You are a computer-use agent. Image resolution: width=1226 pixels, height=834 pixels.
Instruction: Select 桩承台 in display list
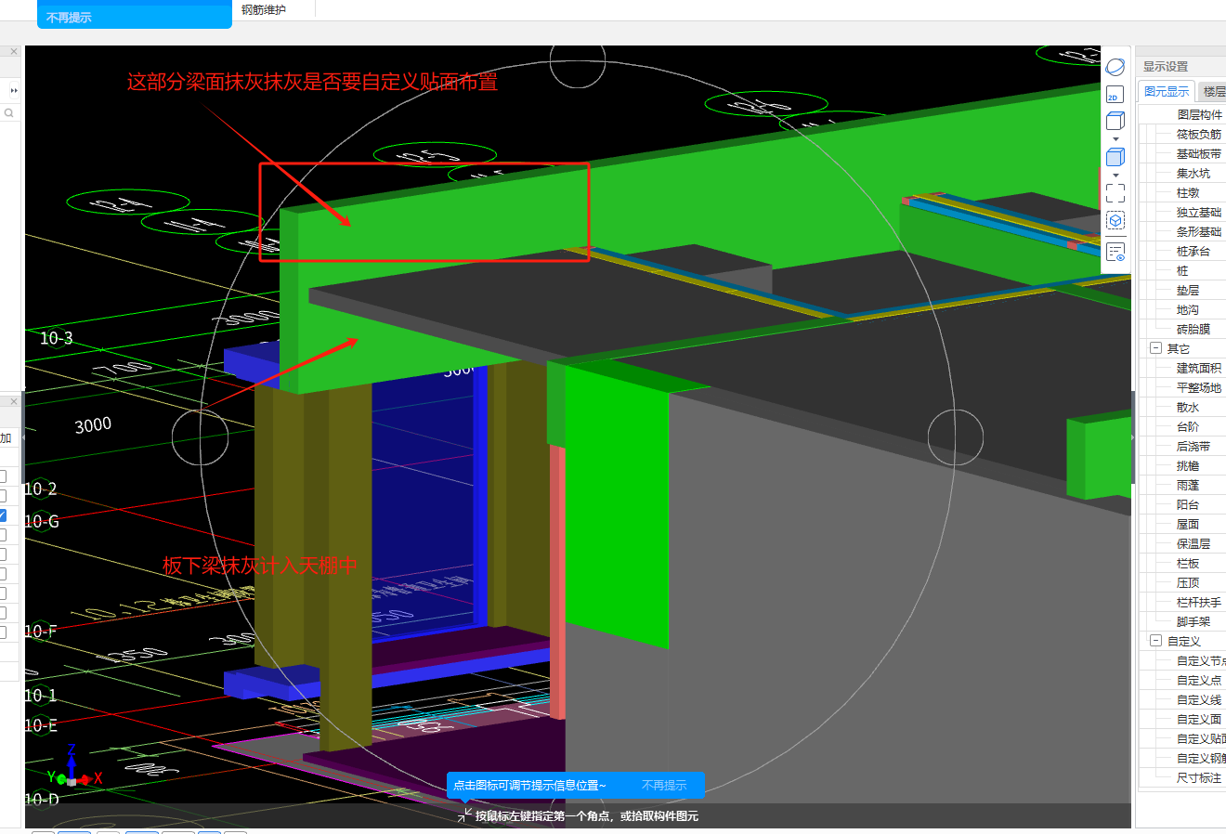[1193, 251]
